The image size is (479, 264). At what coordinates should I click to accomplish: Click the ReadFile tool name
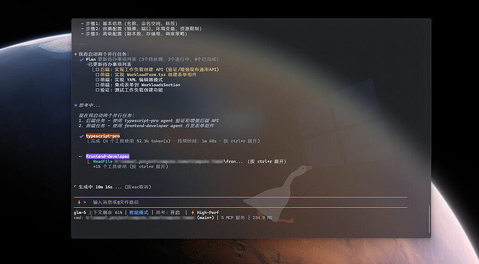click(103, 162)
